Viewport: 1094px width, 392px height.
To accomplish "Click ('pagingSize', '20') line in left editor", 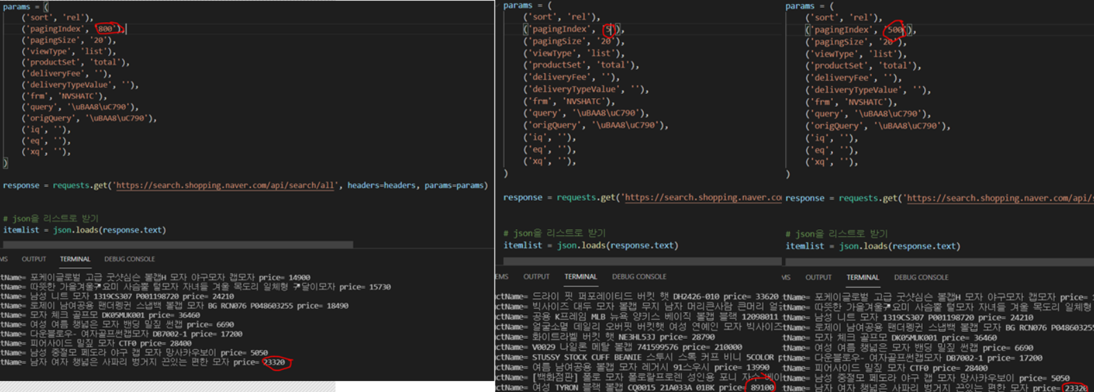I will click(69, 40).
